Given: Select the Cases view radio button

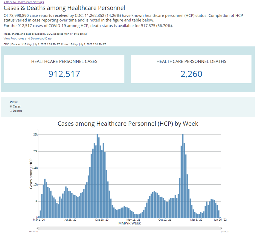Looking at the screenshot, I should point(11,106).
